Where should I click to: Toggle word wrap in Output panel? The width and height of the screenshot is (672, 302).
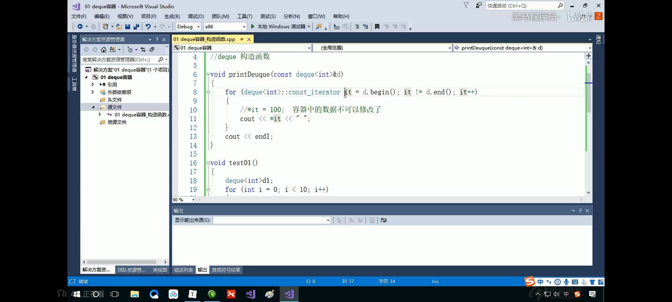click(x=384, y=220)
